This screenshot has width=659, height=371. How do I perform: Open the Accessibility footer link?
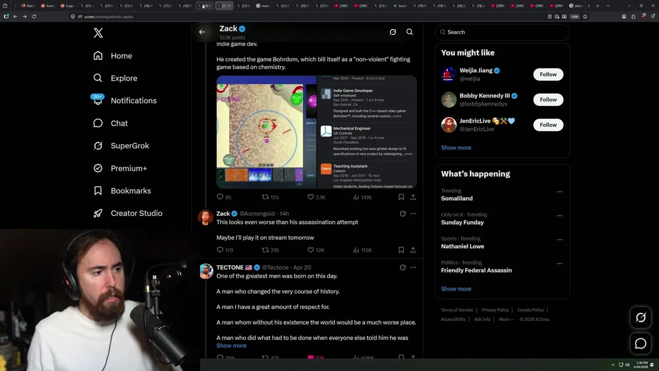point(453,319)
